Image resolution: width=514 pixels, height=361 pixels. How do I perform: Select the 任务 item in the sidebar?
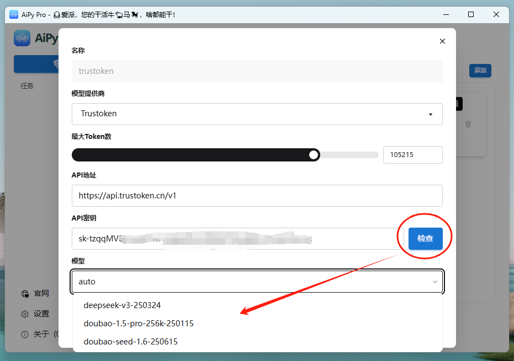pos(27,86)
